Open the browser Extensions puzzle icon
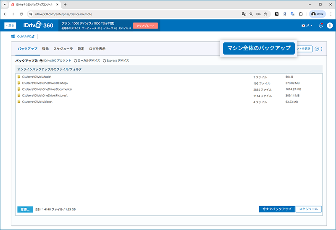Screen dimensions: 336x230 click(x=301, y=14)
